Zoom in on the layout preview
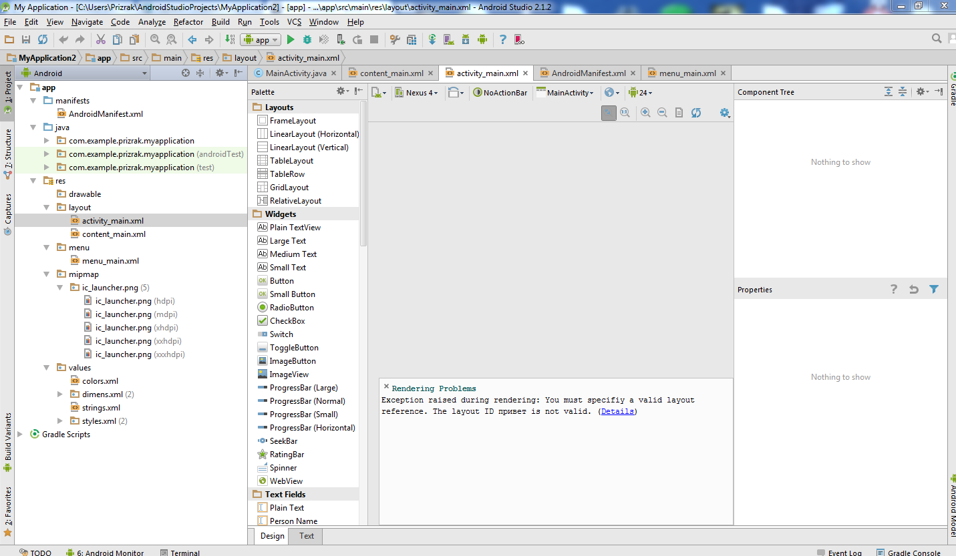The height and width of the screenshot is (556, 956). (x=645, y=113)
